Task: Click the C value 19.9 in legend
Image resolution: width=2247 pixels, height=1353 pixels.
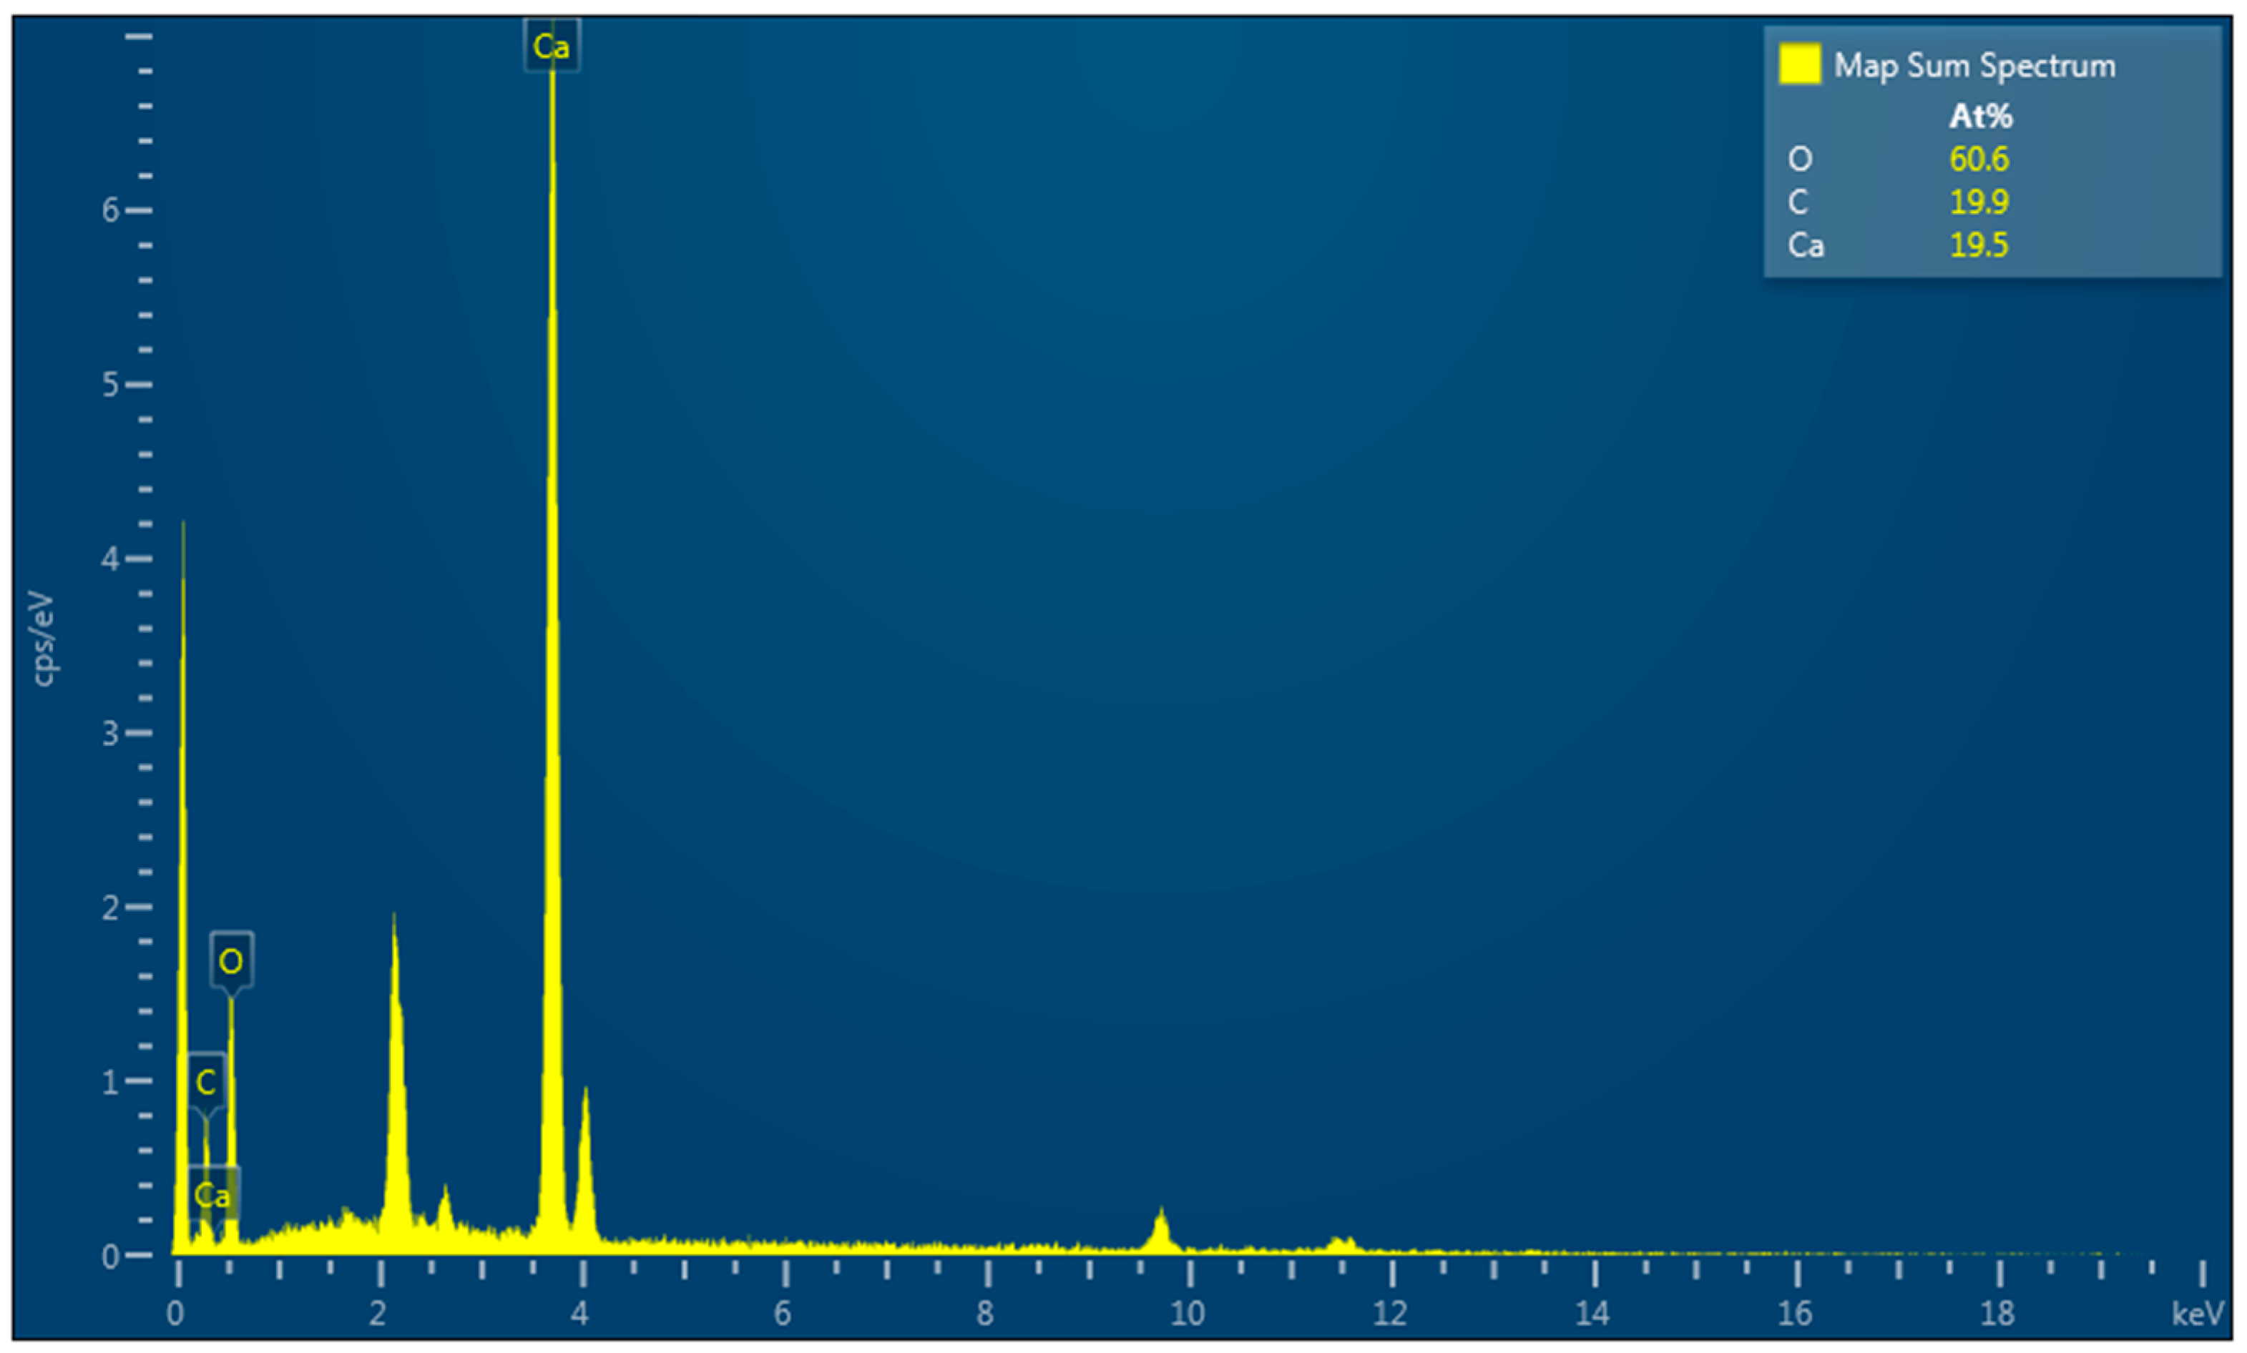Action: 1978,202
